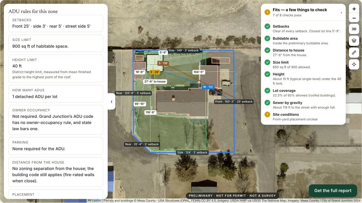
Task: Open the Setbacks rule card
Action: point(56,24)
